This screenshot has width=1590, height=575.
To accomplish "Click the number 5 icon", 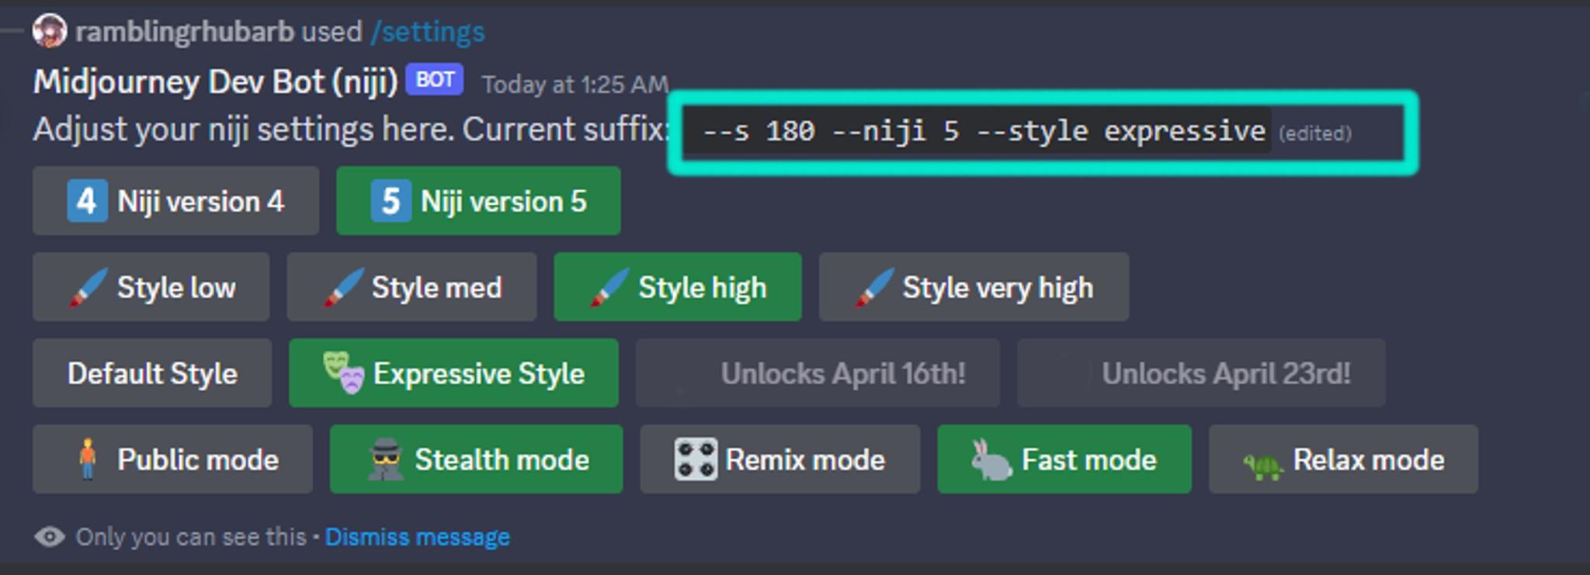I will (391, 201).
